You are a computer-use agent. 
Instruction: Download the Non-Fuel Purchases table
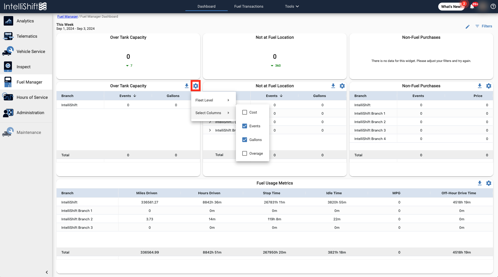click(480, 86)
